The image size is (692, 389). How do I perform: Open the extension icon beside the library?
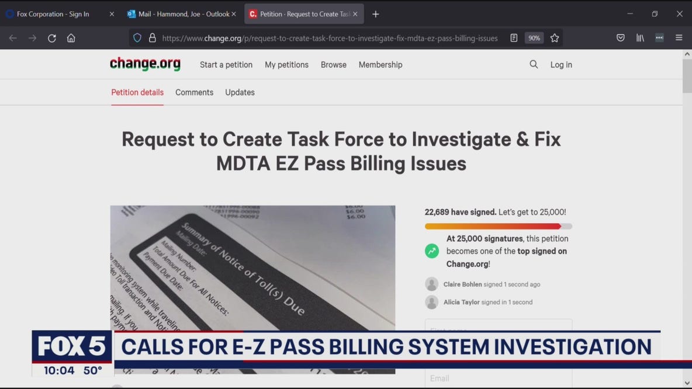pos(659,38)
